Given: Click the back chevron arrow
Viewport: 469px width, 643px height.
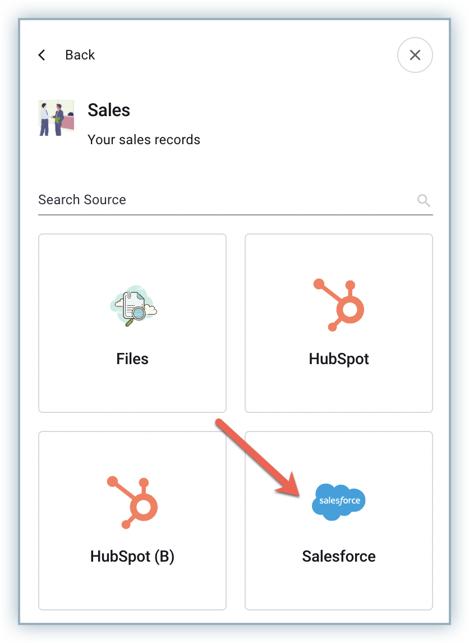Looking at the screenshot, I should 42,55.
